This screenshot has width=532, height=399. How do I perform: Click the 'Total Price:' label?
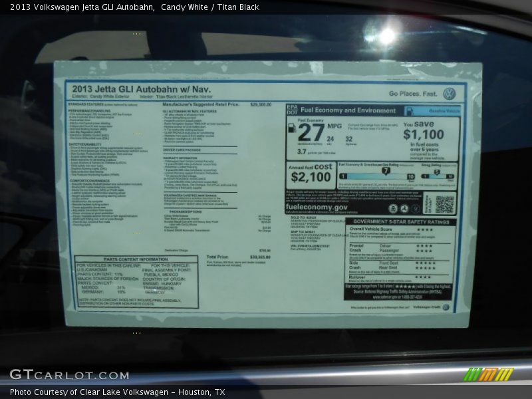pyautogui.click(x=217, y=257)
